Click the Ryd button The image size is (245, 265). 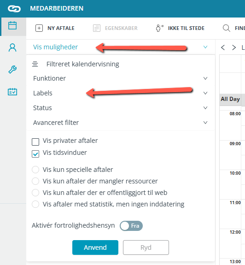(x=146, y=247)
